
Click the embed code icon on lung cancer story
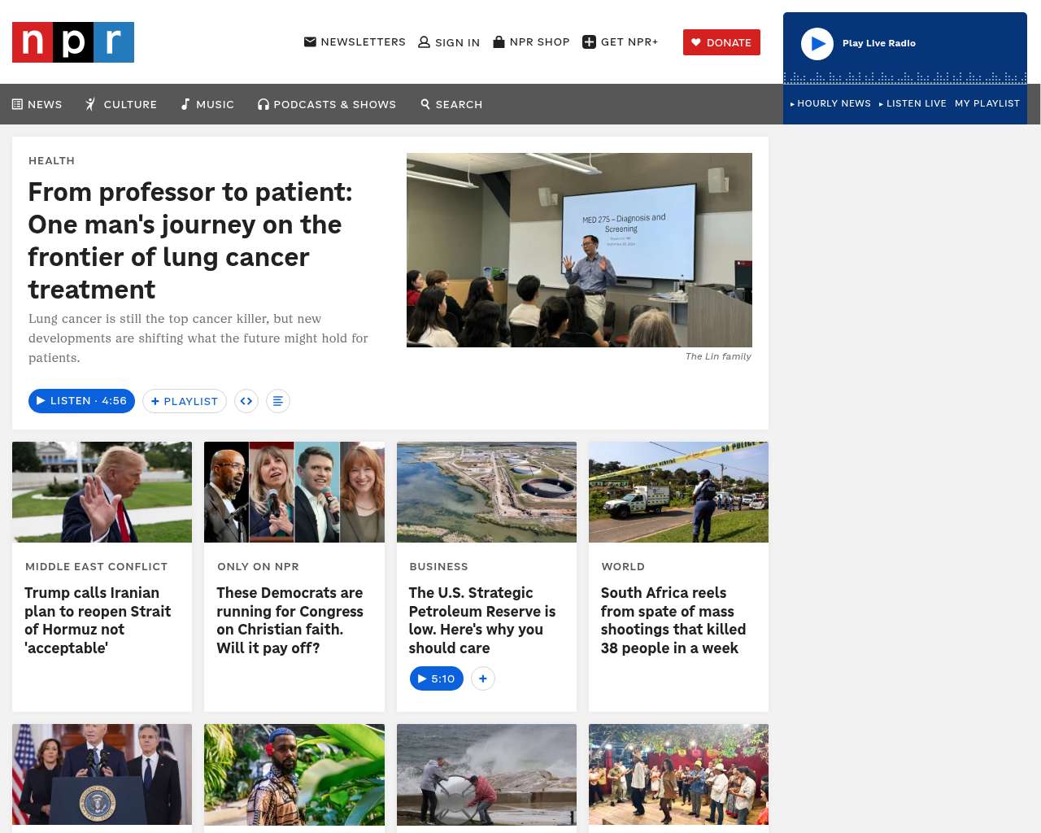coord(246,401)
